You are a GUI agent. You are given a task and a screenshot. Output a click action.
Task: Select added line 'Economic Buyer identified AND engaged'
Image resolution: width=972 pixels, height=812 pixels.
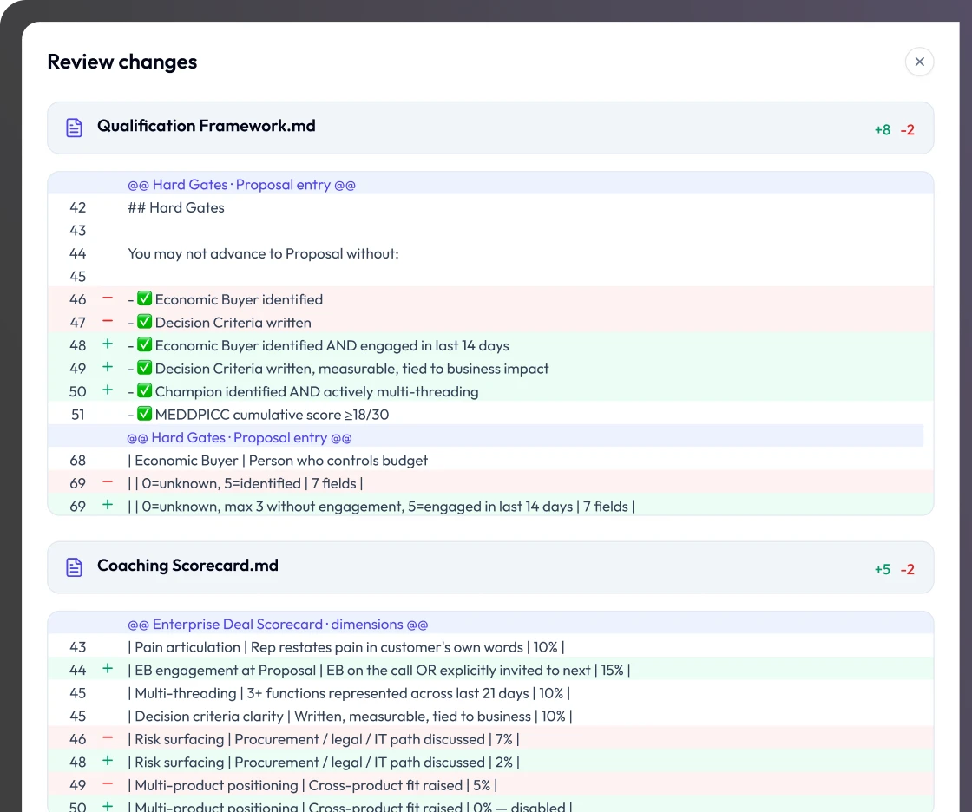490,345
